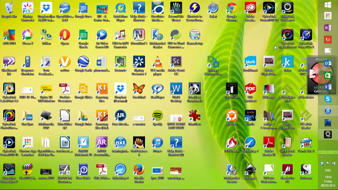Launch the FreeMind butterfly icon

(x=139, y=89)
